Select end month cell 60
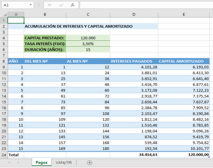Image resolution: width=213 pixels, height=168 pixels. [88, 90]
